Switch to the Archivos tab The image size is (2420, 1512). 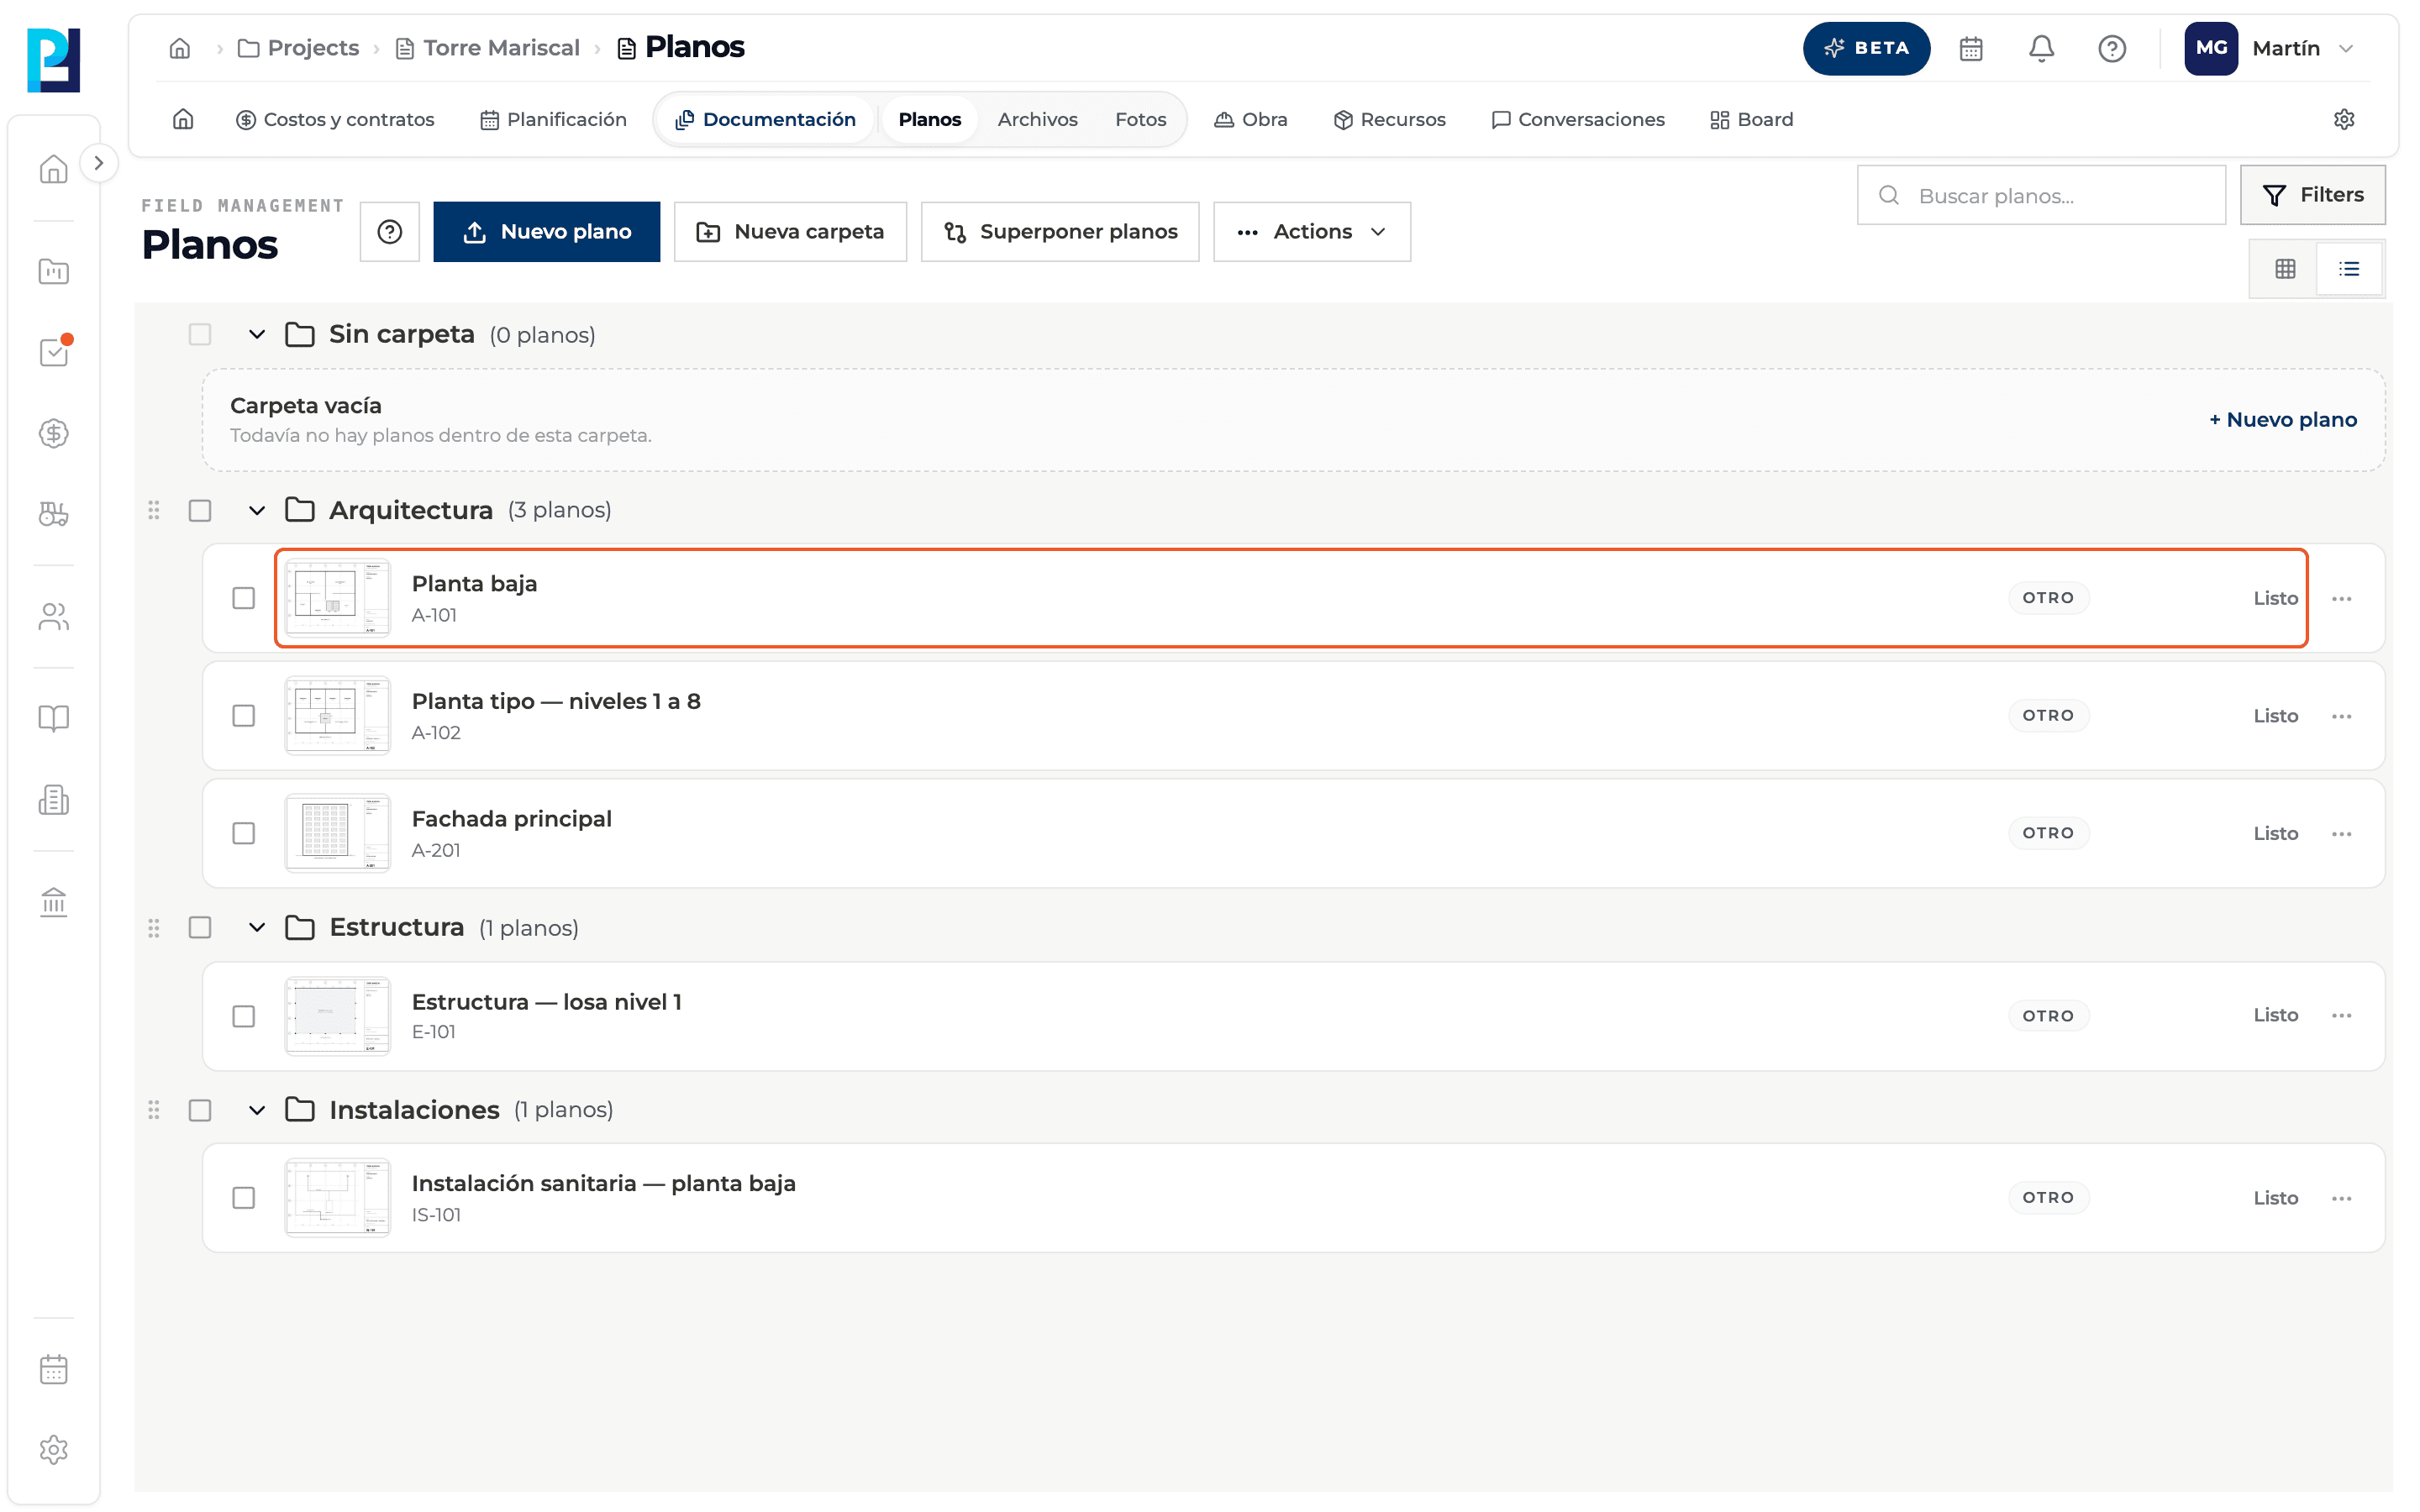1037,119
